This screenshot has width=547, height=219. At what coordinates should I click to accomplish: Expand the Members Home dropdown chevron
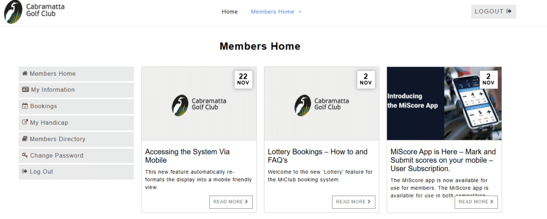[300, 12]
